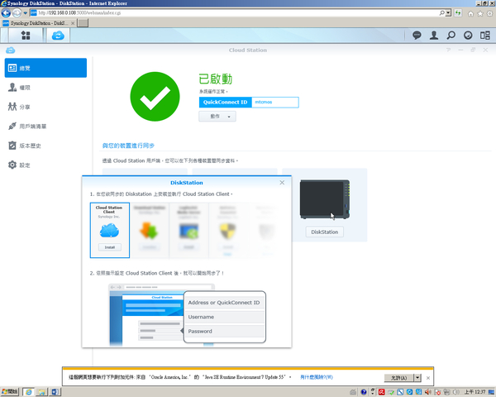496x397 pixels.
Task: Open the DSM widgets panel icon
Action: 468,35
